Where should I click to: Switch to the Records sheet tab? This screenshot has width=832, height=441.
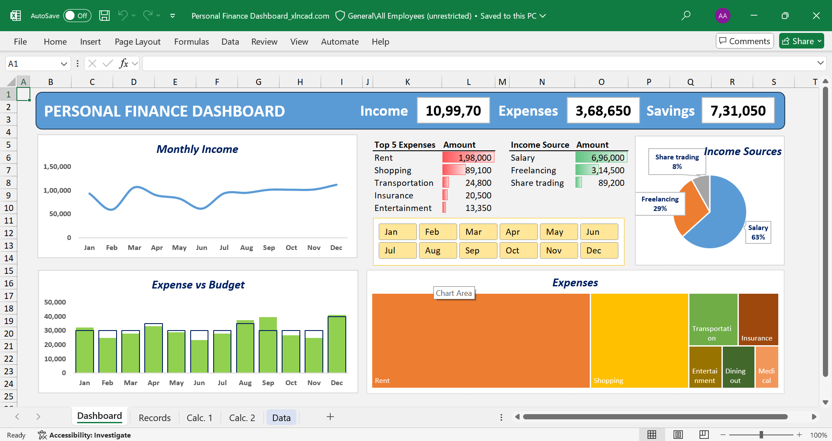pos(154,418)
